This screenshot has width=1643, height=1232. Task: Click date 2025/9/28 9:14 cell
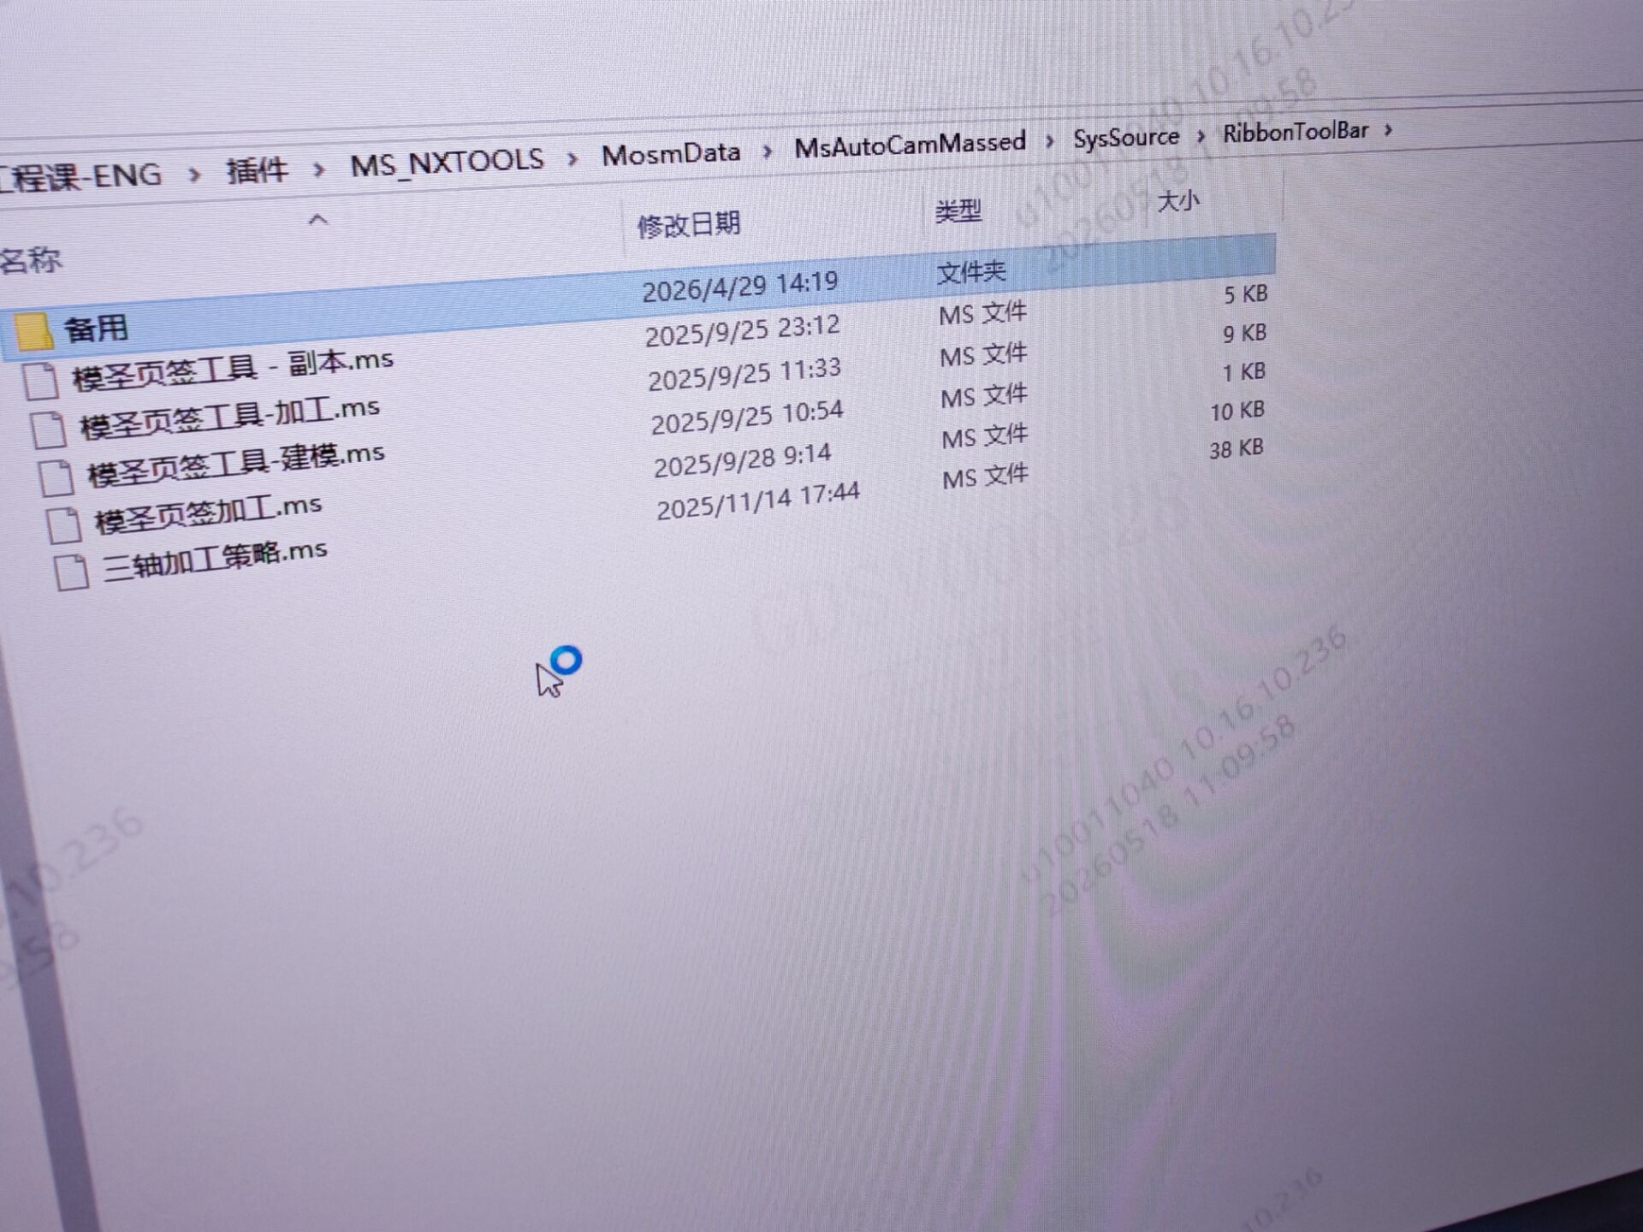click(x=743, y=460)
